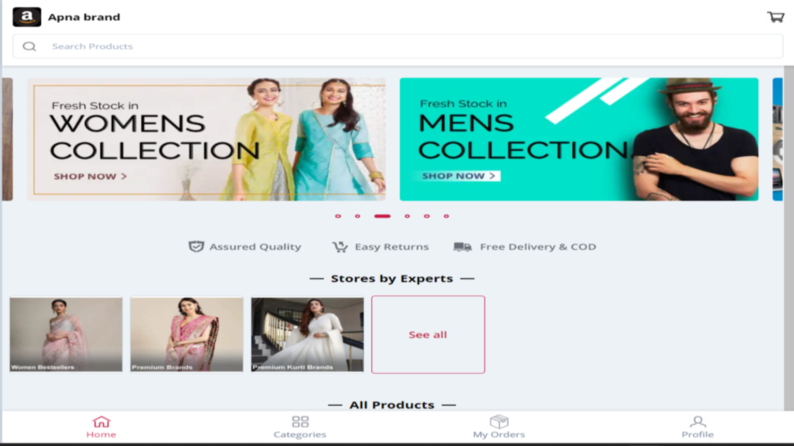The image size is (794, 446).
Task: Select the Home tab icon
Action: point(101,422)
